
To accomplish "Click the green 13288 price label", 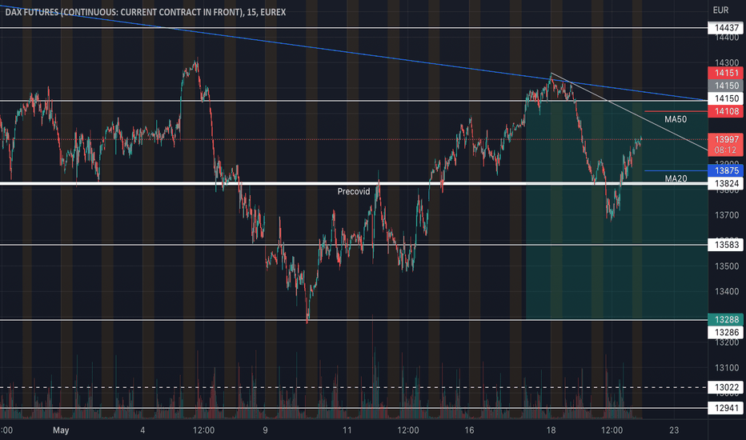I will coord(726,320).
